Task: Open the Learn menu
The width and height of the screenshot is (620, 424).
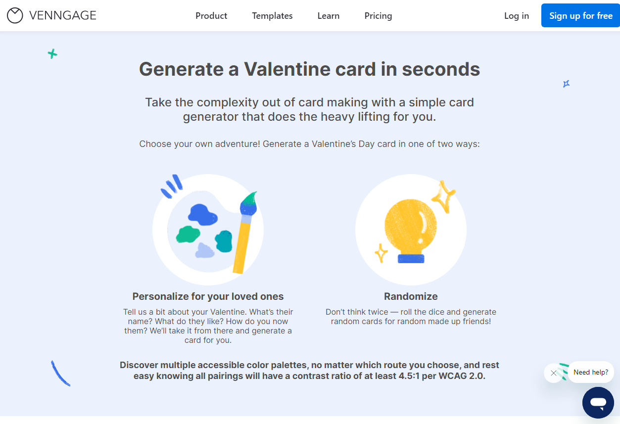Action: pos(329,16)
